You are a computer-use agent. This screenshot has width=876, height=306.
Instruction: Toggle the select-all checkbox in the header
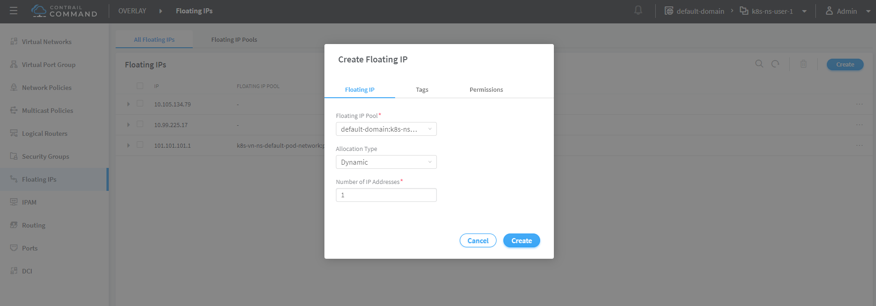click(140, 86)
